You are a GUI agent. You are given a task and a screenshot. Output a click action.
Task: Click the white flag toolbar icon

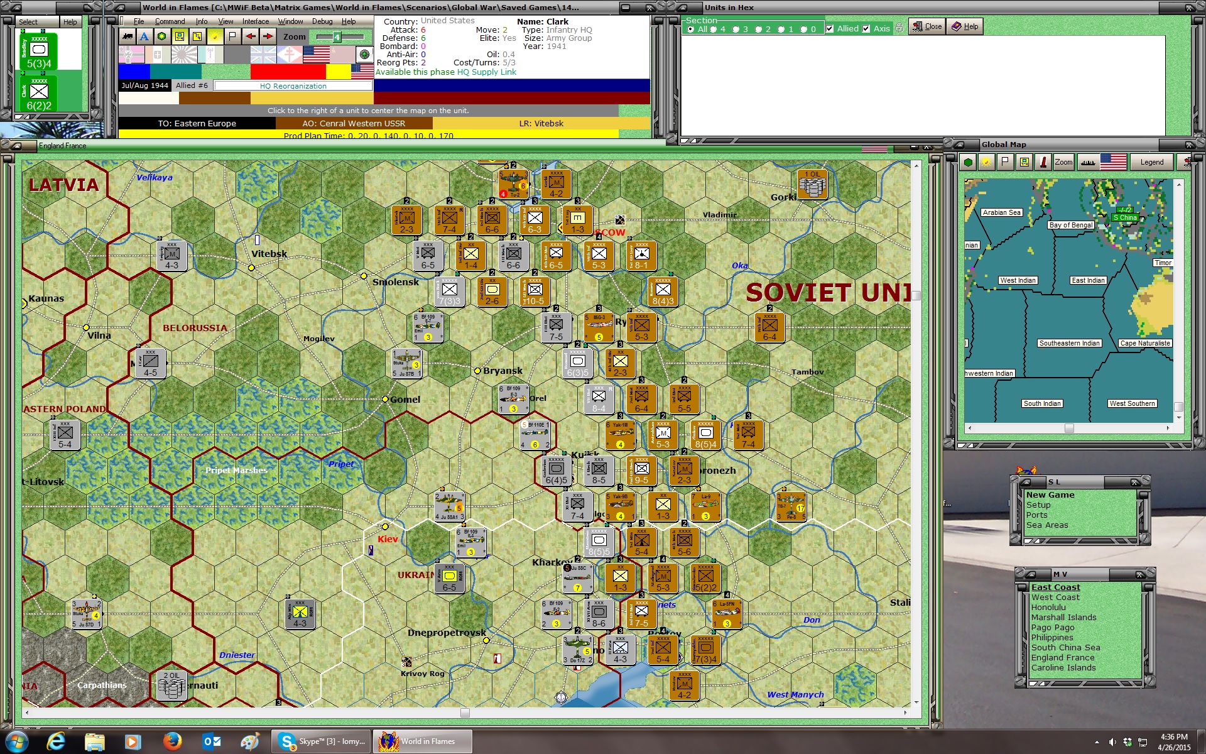coord(232,36)
